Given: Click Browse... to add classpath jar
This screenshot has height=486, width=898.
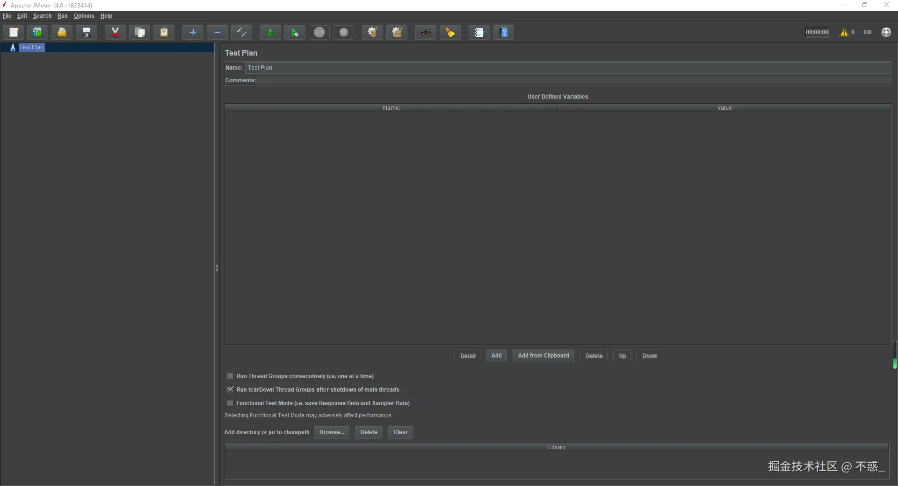Looking at the screenshot, I should tap(332, 432).
